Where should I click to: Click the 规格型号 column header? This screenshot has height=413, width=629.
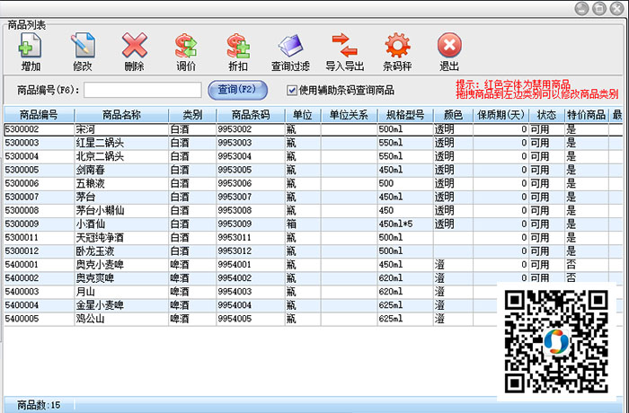click(405, 115)
